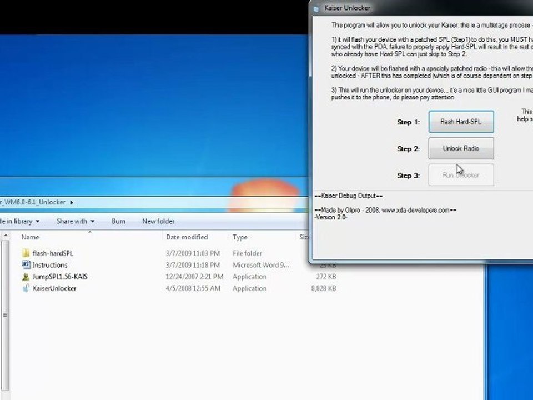This screenshot has height=400, width=533.
Task: Expand the breadcrumb arrow after Unlocker folder
Action: [x=72, y=202]
